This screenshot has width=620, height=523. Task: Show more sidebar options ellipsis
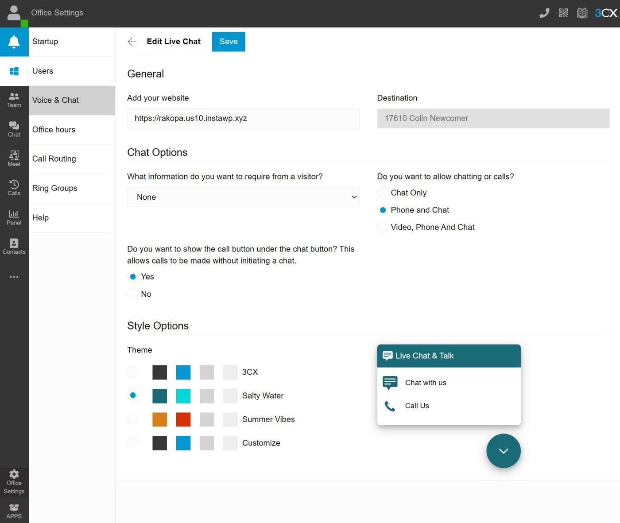coord(14,277)
